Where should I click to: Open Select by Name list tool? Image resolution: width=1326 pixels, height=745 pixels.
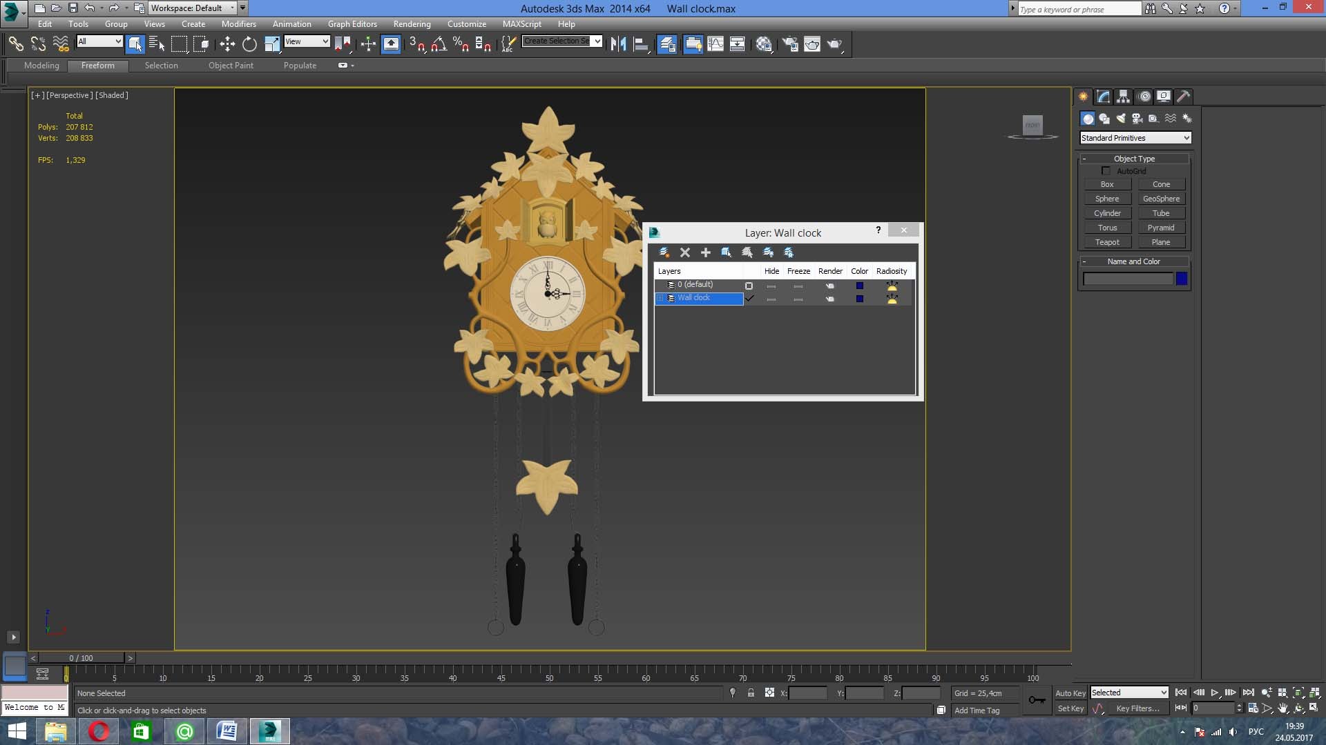tap(157, 44)
